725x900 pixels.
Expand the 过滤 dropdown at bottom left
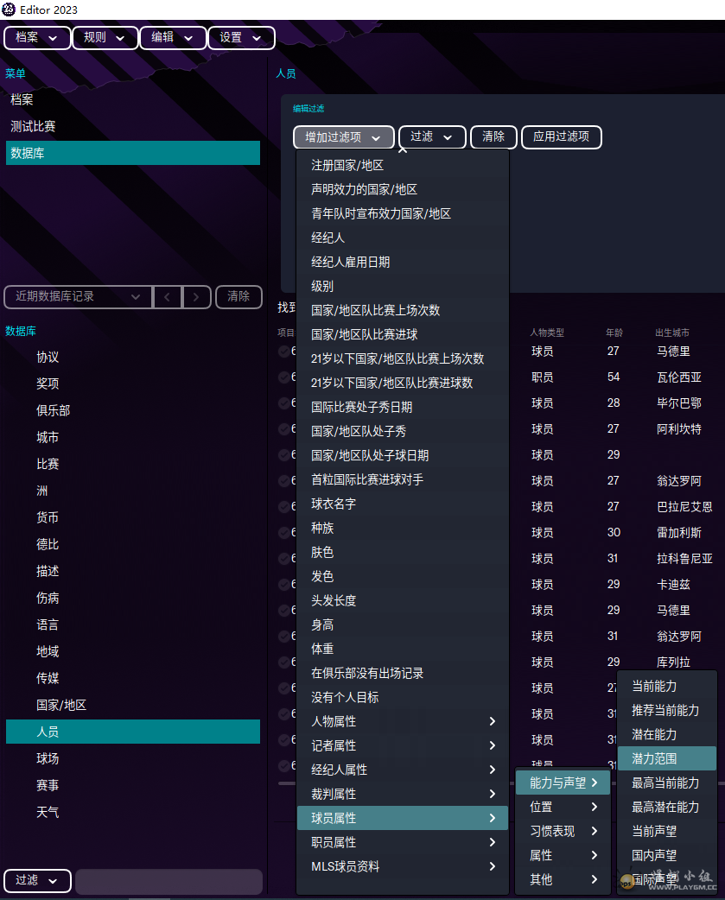click(37, 880)
